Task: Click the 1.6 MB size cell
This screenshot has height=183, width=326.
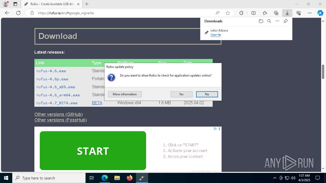Action: pyautogui.click(x=165, y=103)
